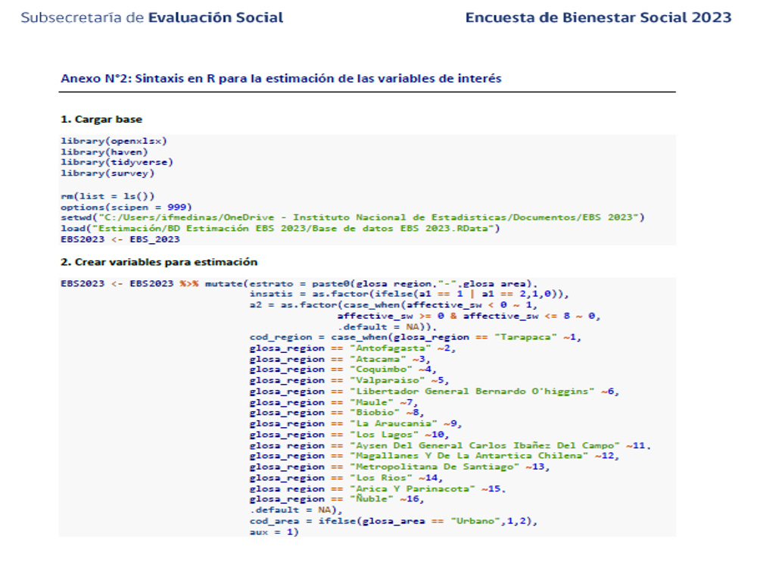Click the line 'options(scipen = 999)'
This screenshot has width=757, height=568.
pyautogui.click(x=126, y=207)
